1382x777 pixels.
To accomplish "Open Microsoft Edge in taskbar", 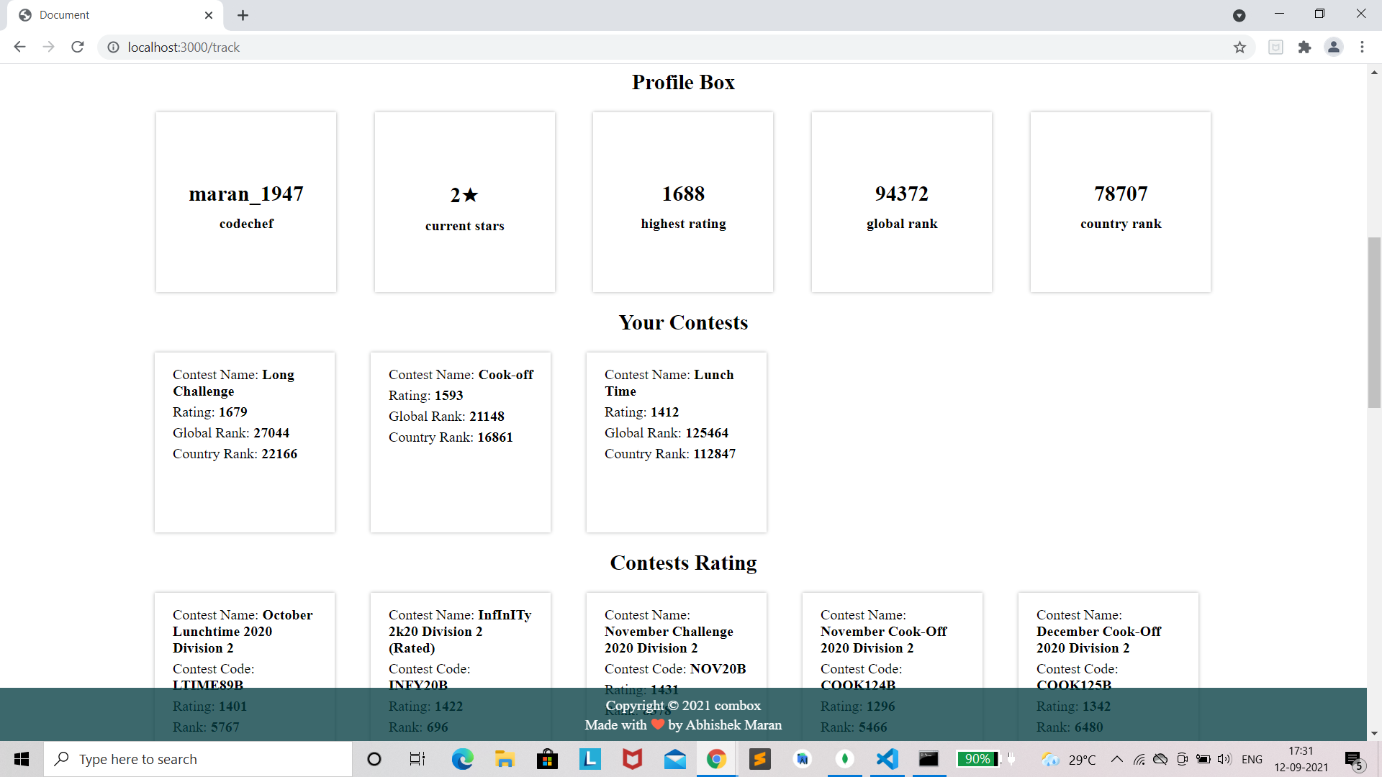I will pyautogui.click(x=462, y=759).
